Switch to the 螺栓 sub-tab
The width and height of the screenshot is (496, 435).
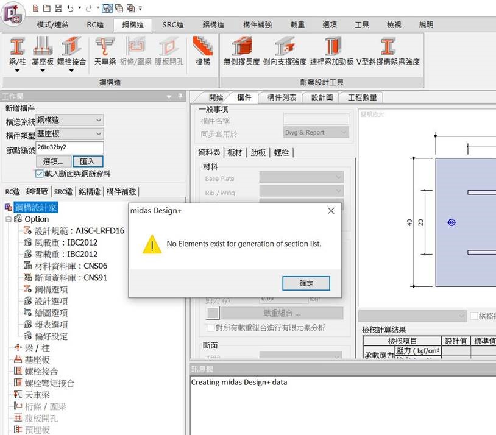pos(282,153)
